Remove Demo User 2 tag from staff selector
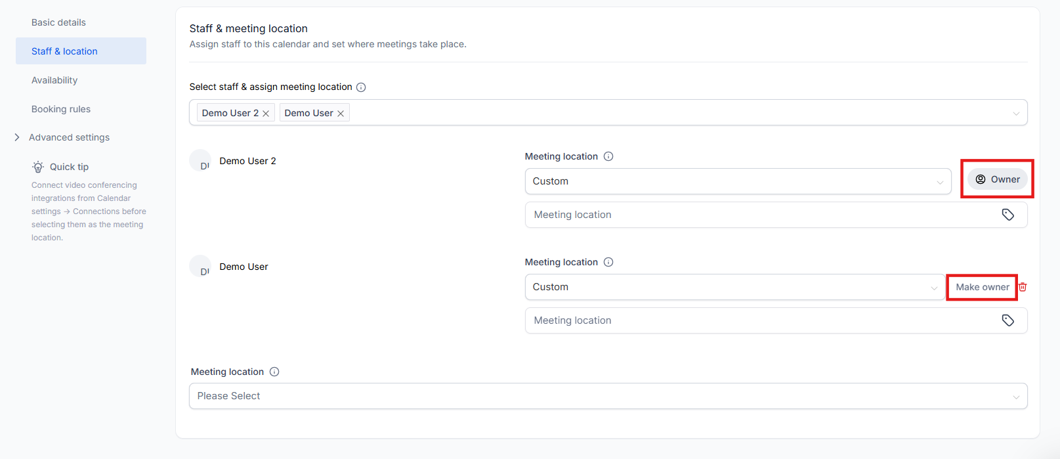This screenshot has height=459, width=1060. coord(266,114)
